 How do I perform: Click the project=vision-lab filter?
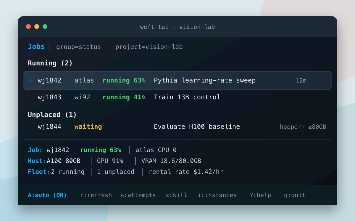[x=149, y=47]
